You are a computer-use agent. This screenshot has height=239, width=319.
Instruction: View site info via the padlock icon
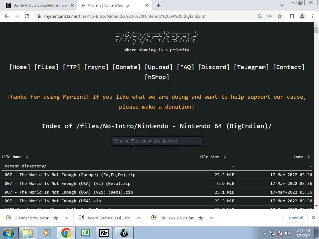pyautogui.click(x=39, y=16)
